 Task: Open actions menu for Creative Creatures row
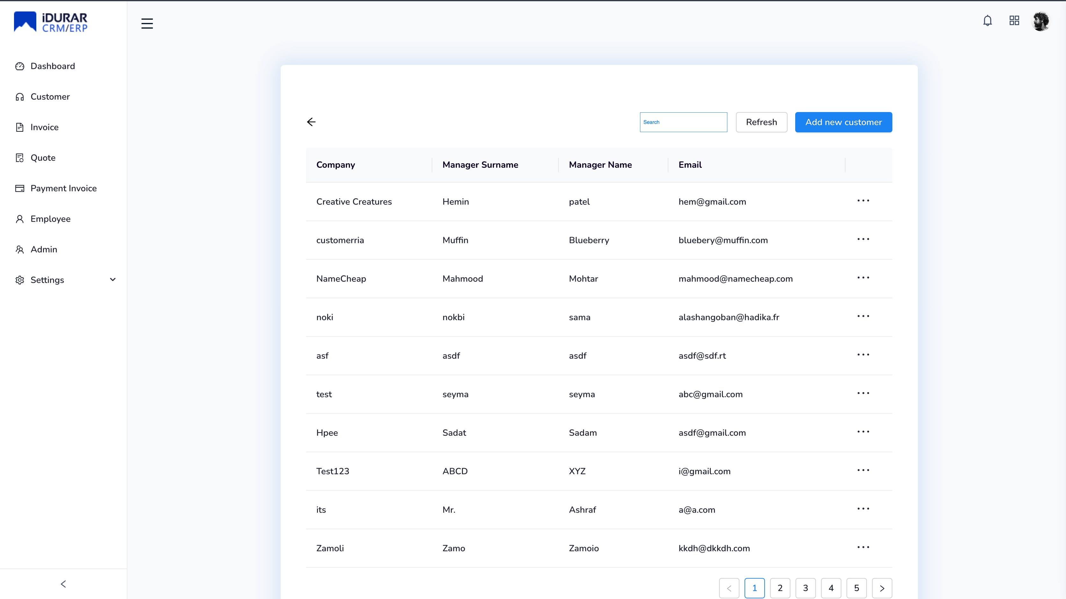pyautogui.click(x=863, y=201)
